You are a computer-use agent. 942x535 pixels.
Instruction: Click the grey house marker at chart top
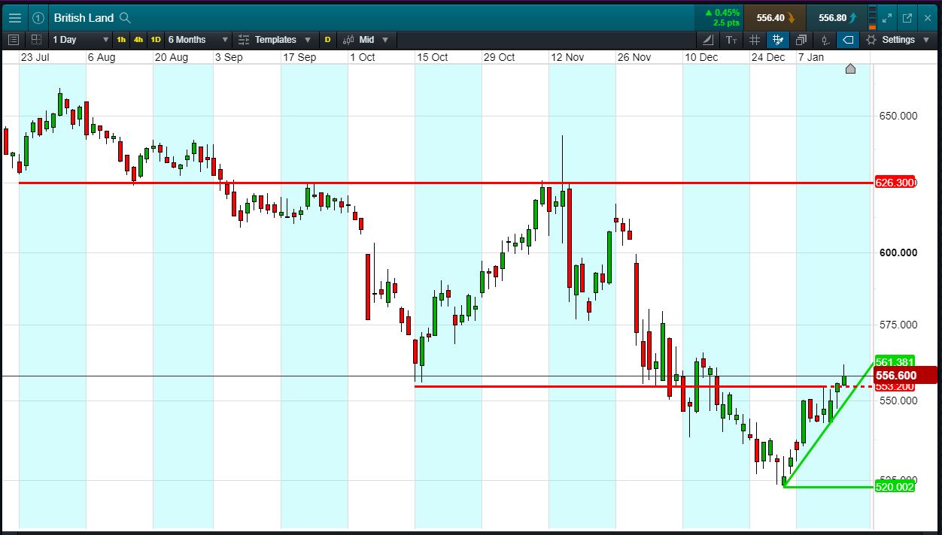click(850, 69)
